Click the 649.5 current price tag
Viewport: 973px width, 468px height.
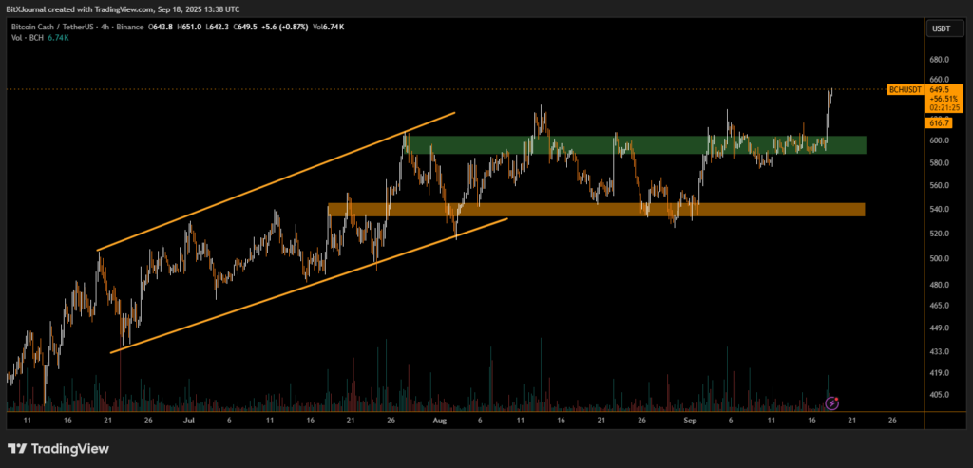tap(941, 89)
